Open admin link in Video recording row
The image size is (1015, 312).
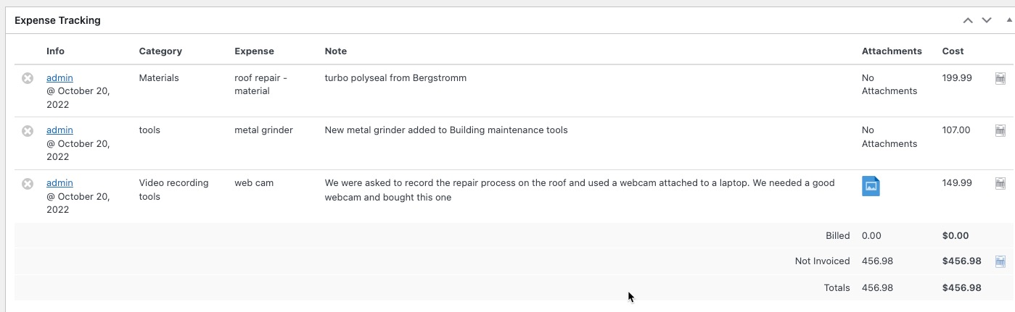[x=59, y=183]
